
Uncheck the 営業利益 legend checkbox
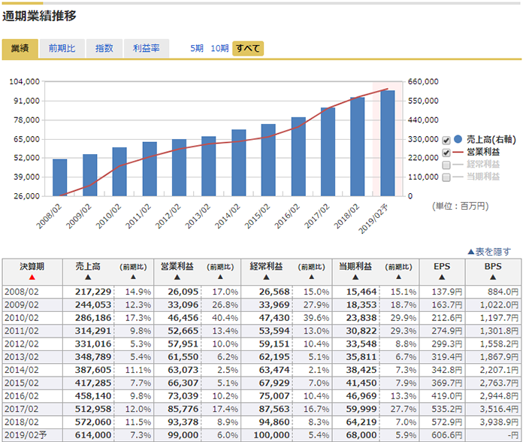[446, 153]
